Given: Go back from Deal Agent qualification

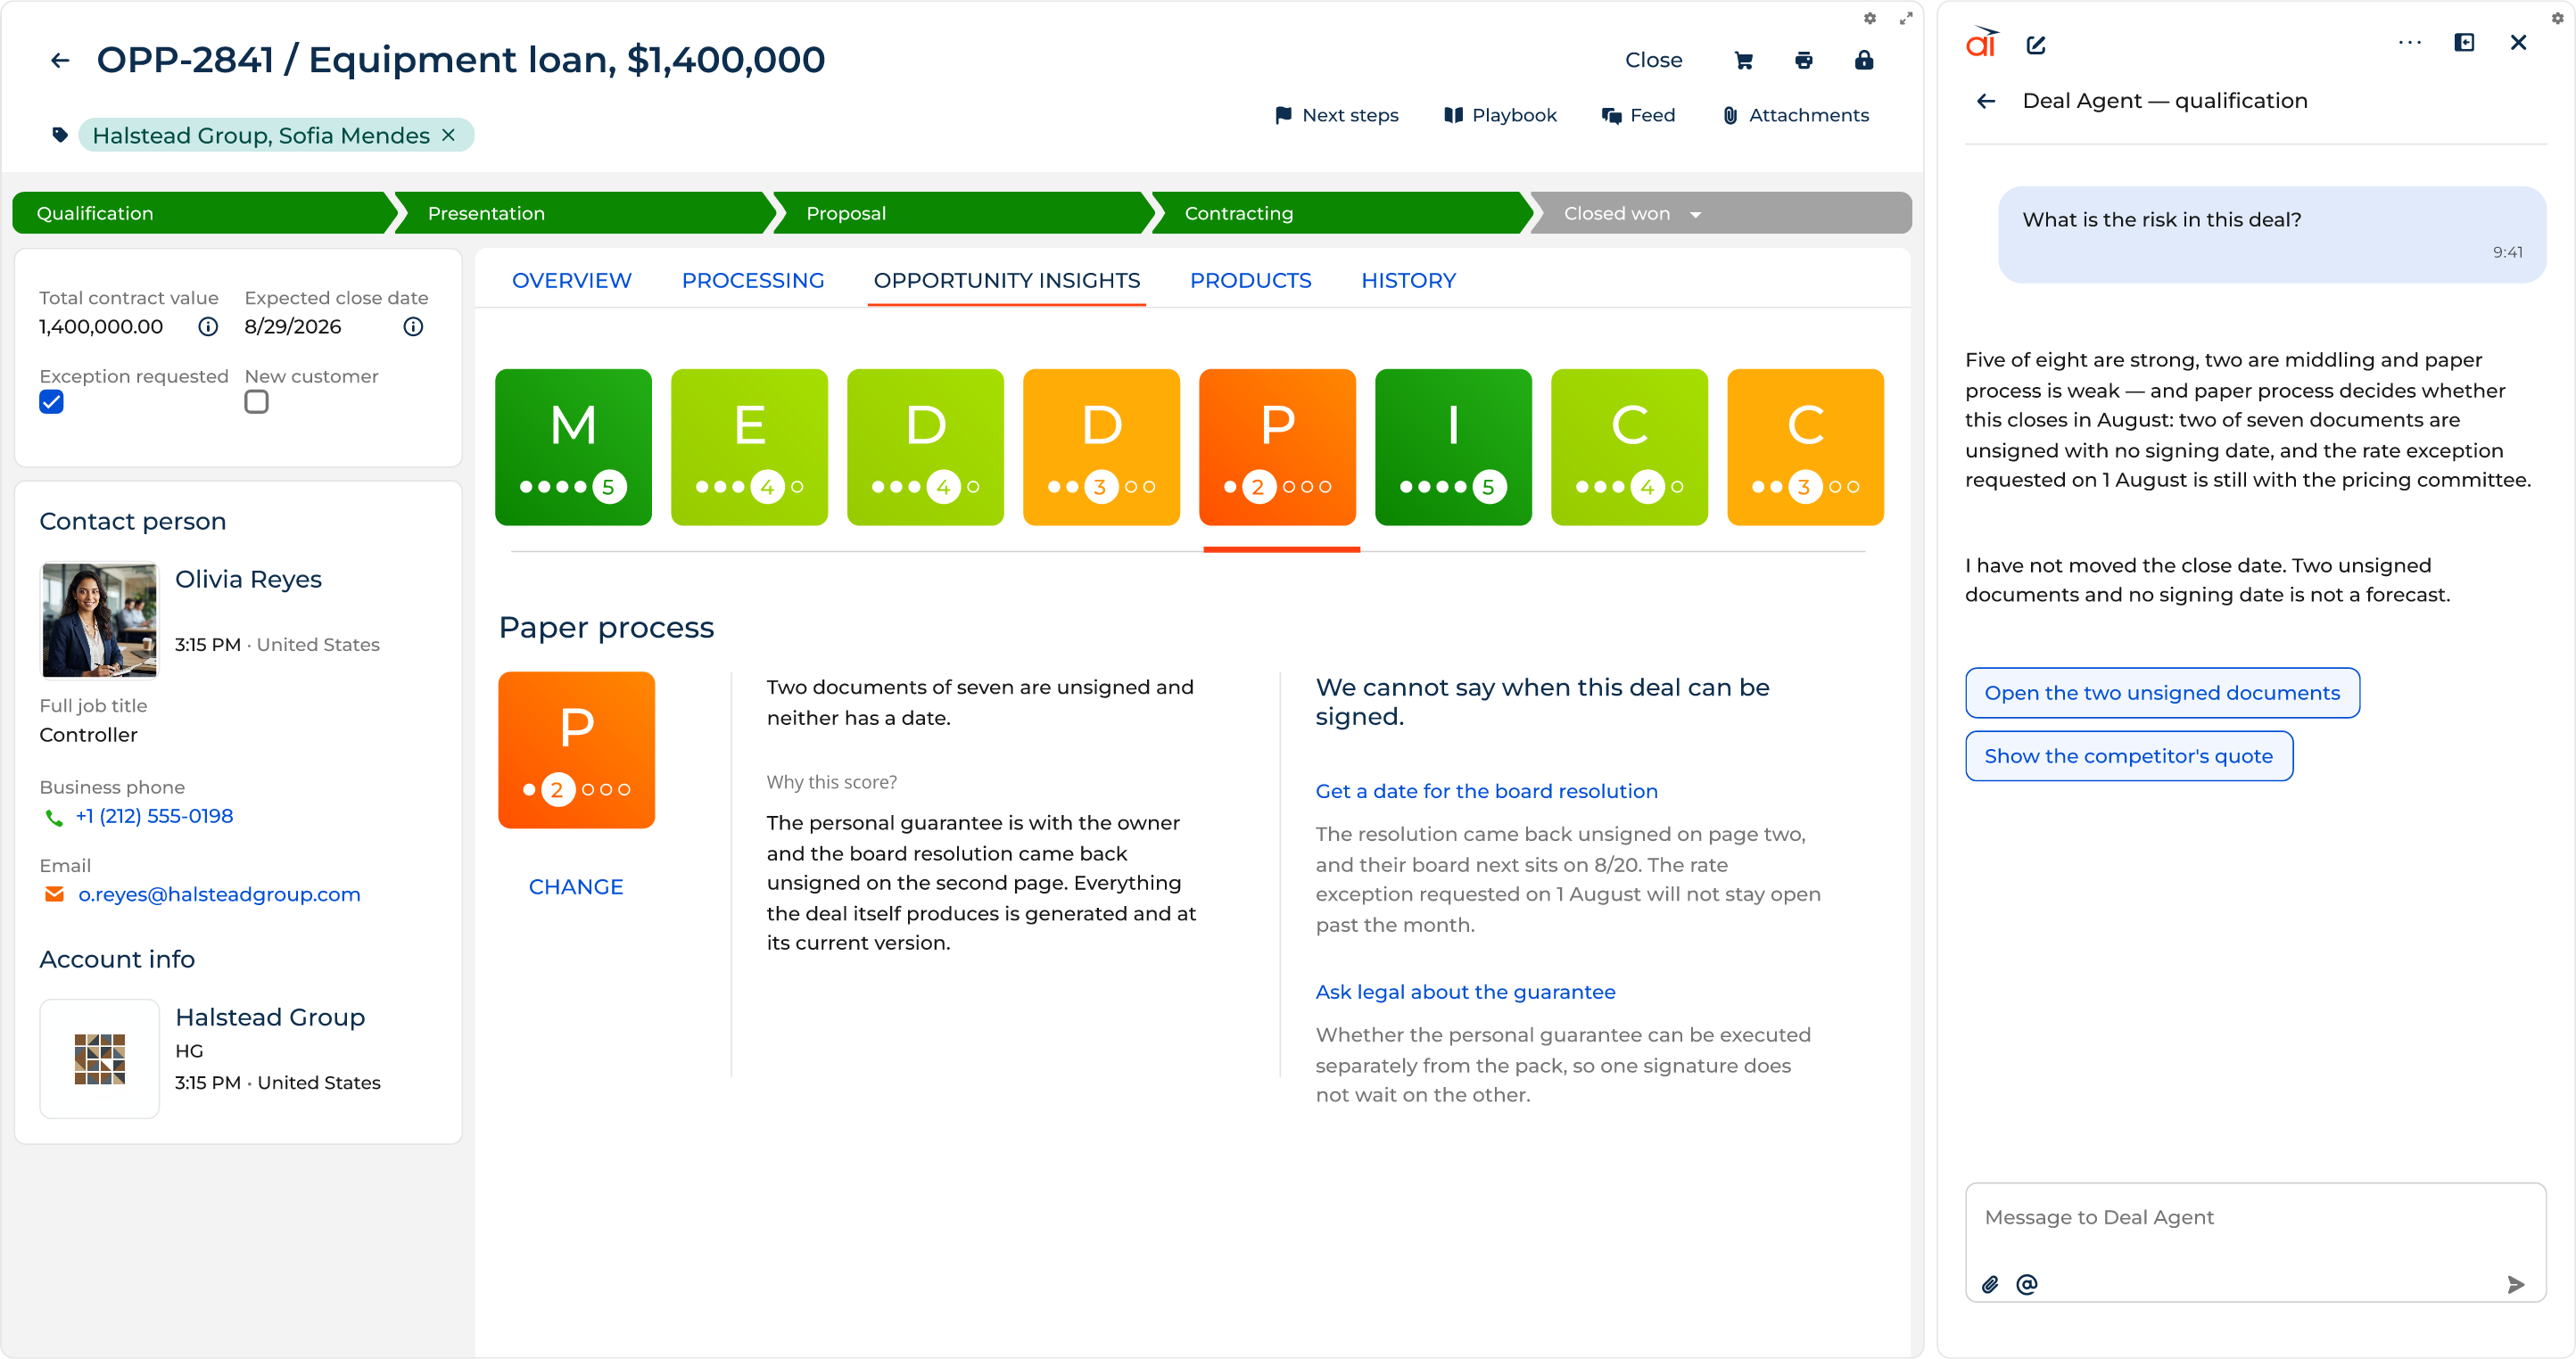Looking at the screenshot, I should tap(1986, 101).
